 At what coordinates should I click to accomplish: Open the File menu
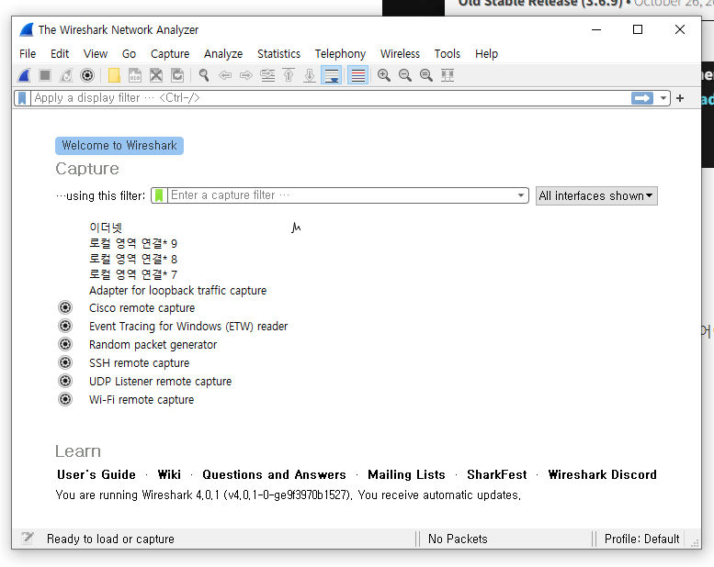click(28, 53)
